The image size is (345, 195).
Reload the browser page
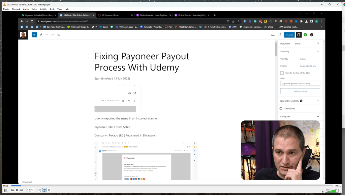click(32, 21)
